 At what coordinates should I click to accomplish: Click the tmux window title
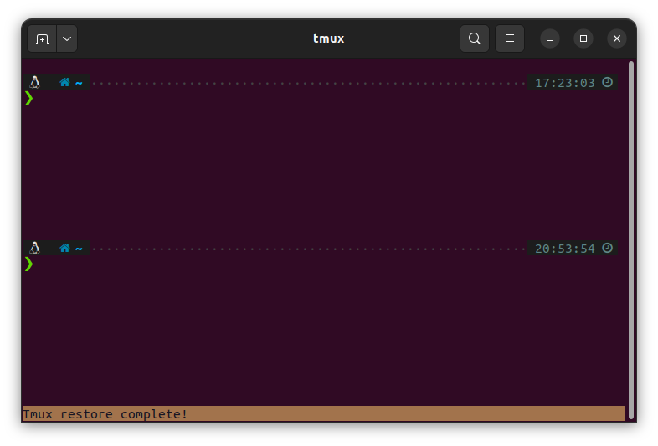[x=328, y=38]
